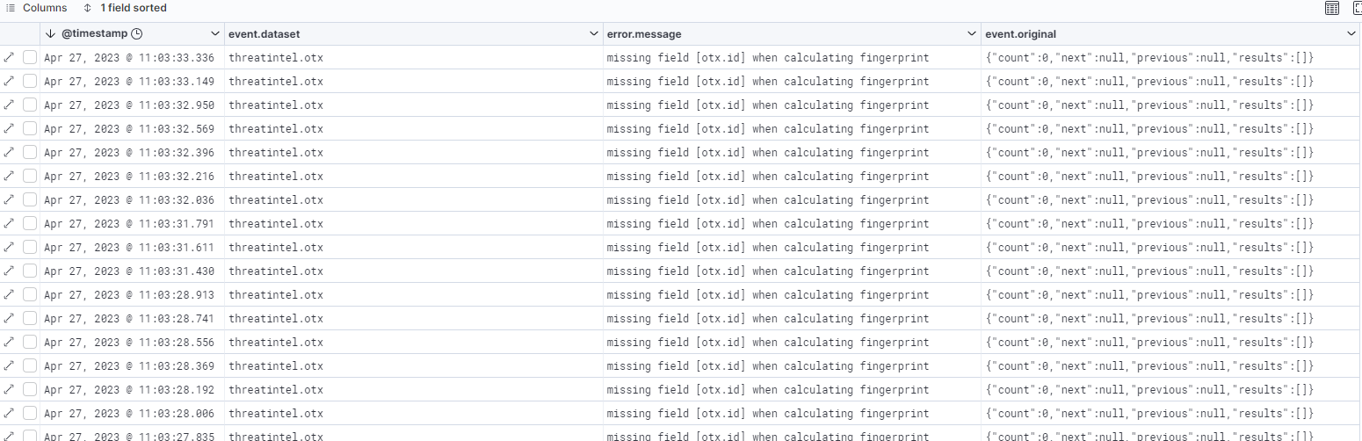
Task: Open the event.original column header chevron
Action: pos(1351,33)
